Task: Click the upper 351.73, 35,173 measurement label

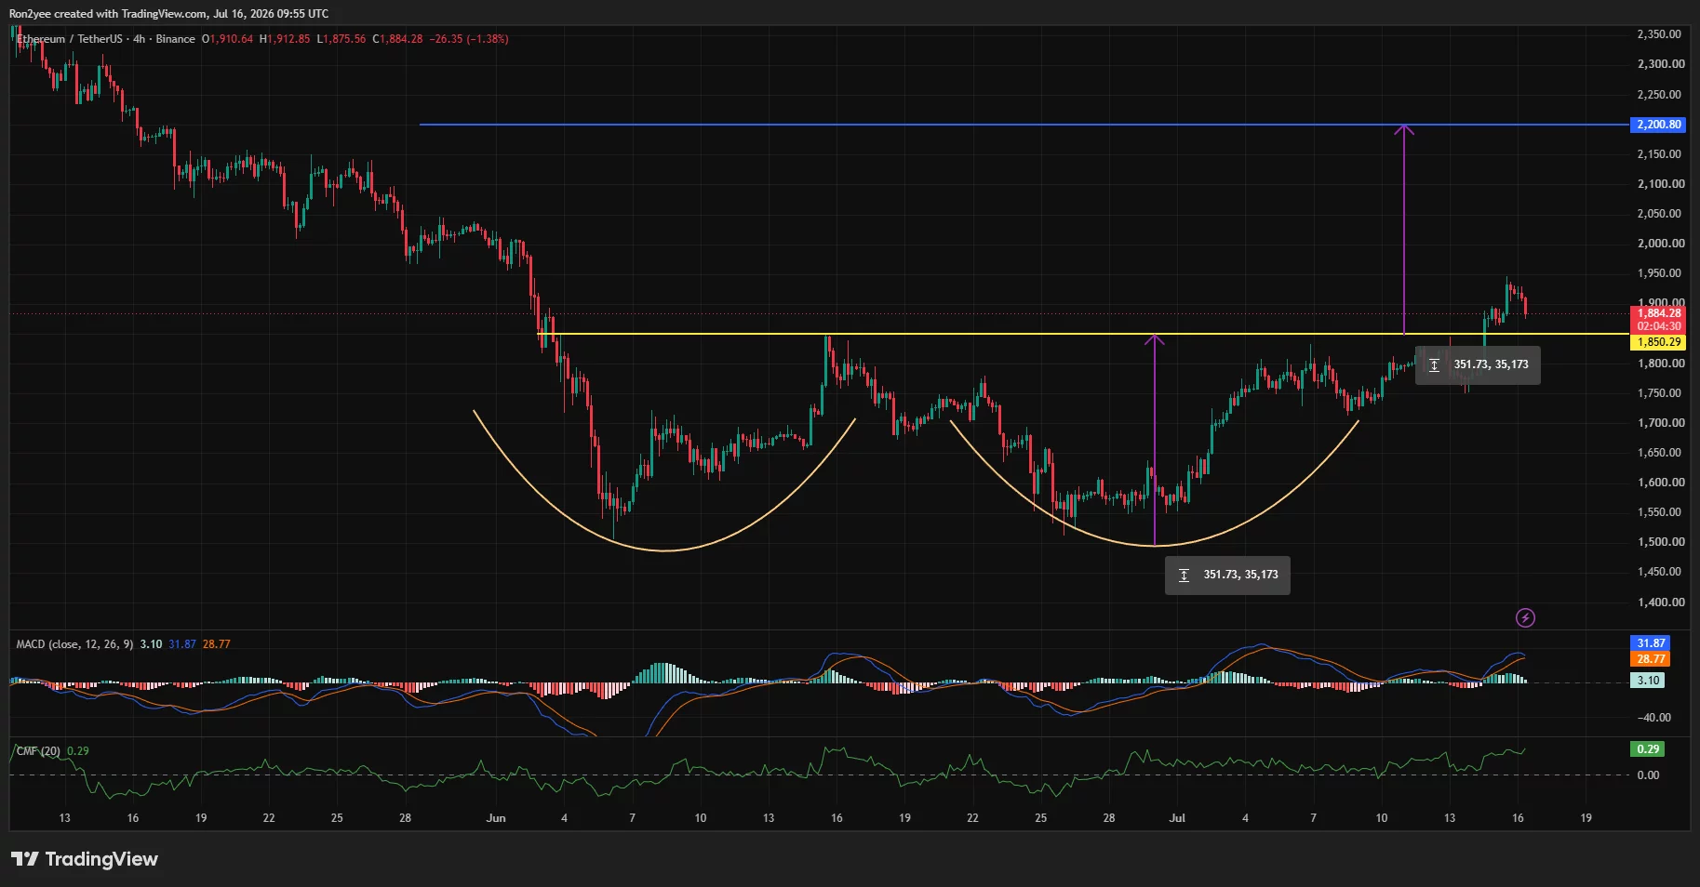Action: click(x=1478, y=364)
